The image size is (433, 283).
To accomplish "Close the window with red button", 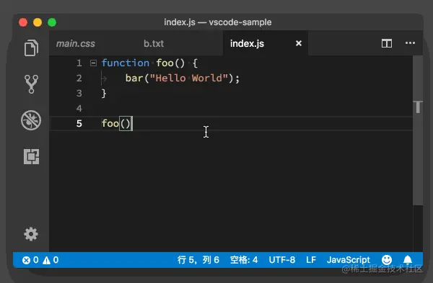I will (23, 22).
